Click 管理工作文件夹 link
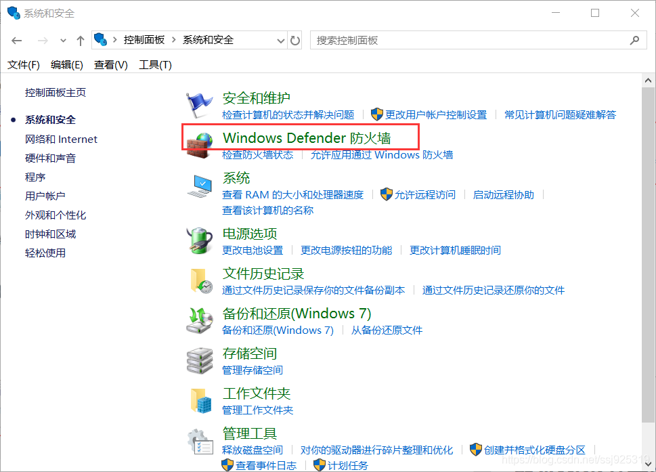 (x=258, y=410)
